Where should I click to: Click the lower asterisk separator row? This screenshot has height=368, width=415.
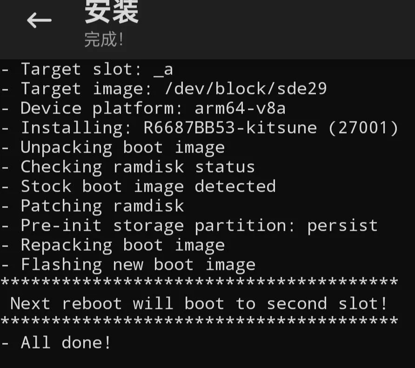click(x=199, y=321)
